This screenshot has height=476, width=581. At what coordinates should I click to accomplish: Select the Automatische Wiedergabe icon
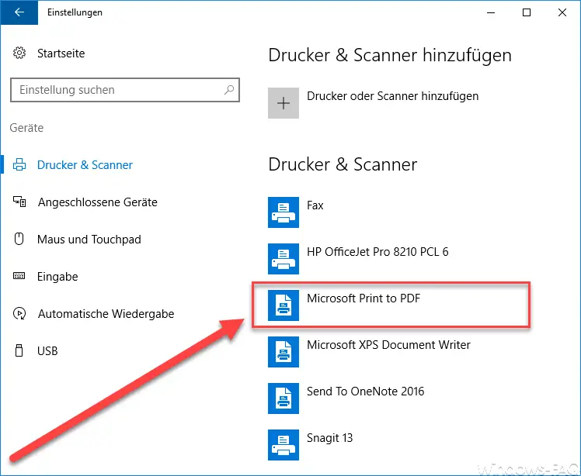pyautogui.click(x=19, y=314)
